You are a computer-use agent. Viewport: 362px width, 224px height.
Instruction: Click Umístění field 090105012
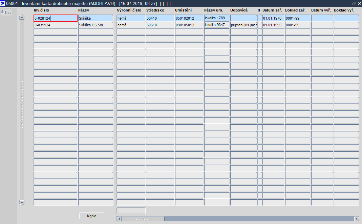click(189, 25)
